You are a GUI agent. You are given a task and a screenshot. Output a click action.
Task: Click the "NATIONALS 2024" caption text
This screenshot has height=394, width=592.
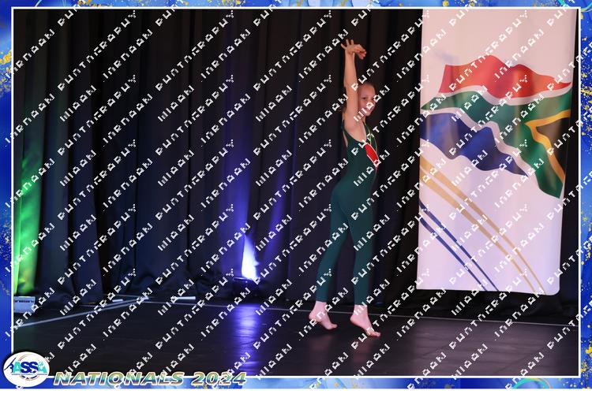point(150,378)
